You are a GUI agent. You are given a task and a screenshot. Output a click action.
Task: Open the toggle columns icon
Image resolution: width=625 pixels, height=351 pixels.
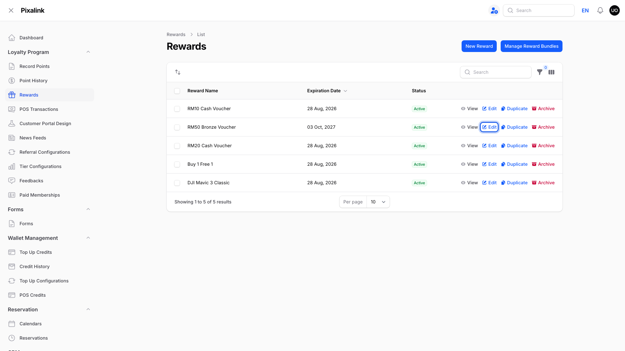(x=551, y=72)
